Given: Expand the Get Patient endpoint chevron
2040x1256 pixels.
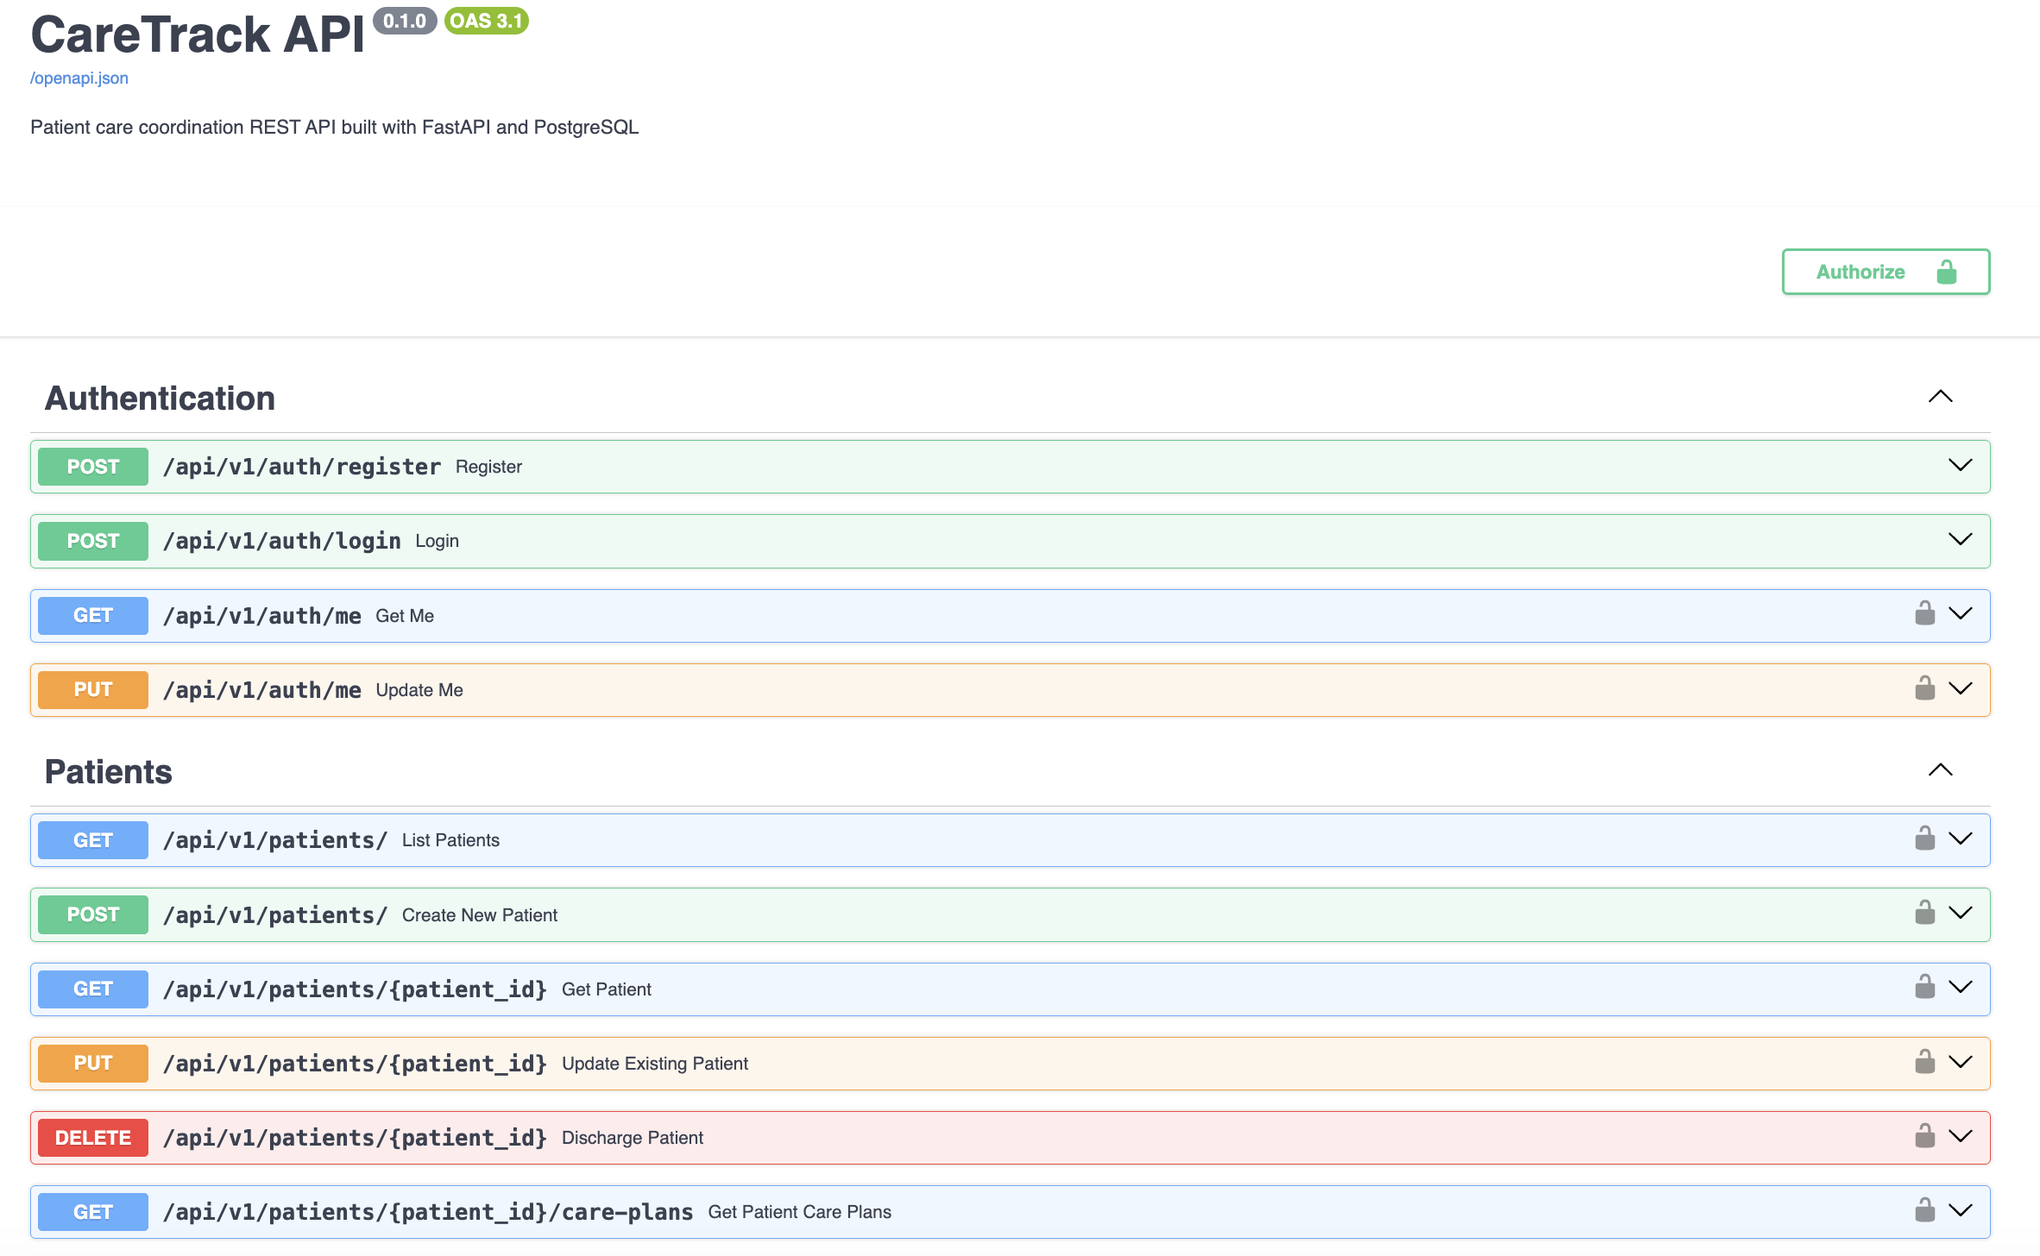Looking at the screenshot, I should tap(1961, 987).
